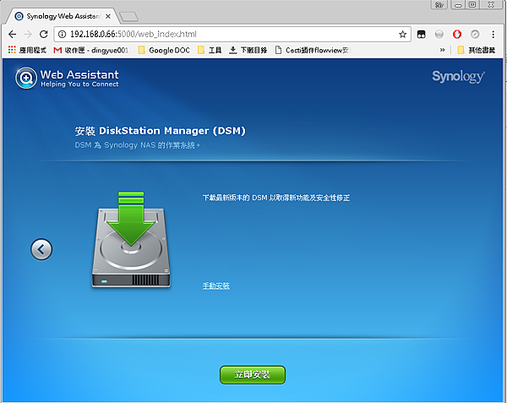Open the Google DOC bookmark folder

click(x=164, y=50)
